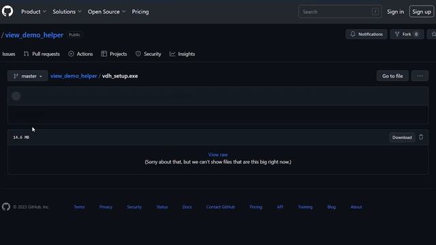436x245 pixels.
Task: Fork the repository with Fork button
Action: point(407,34)
